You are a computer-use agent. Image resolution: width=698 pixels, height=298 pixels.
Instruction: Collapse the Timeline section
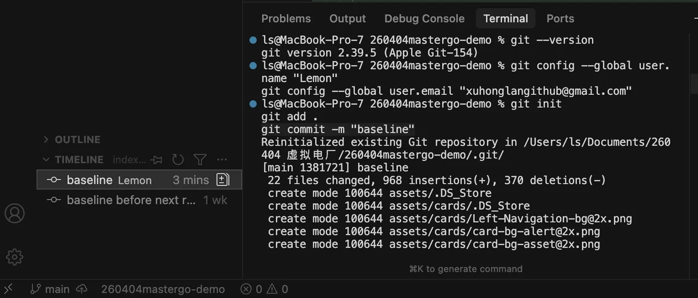coord(46,160)
